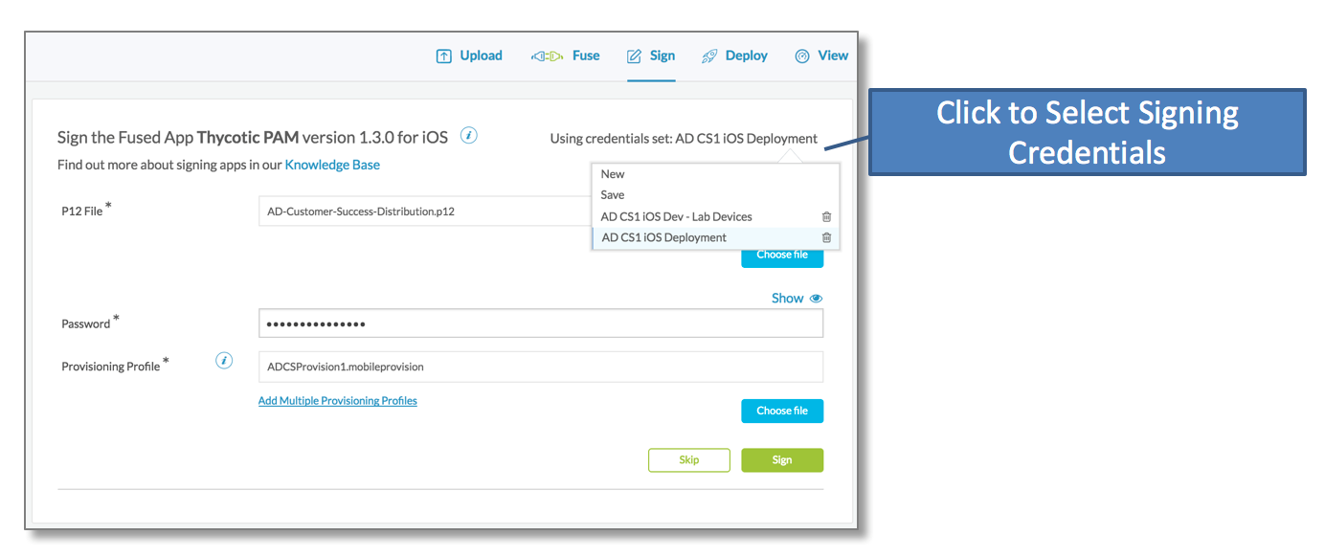Click the Skip button
The width and height of the screenshot is (1325, 557).
689,460
